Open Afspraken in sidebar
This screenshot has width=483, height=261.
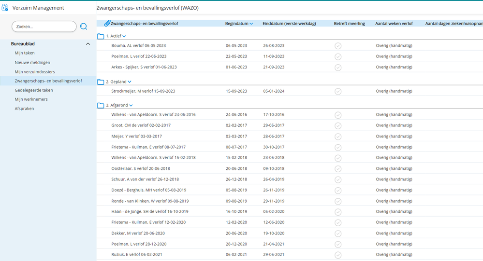(x=24, y=109)
